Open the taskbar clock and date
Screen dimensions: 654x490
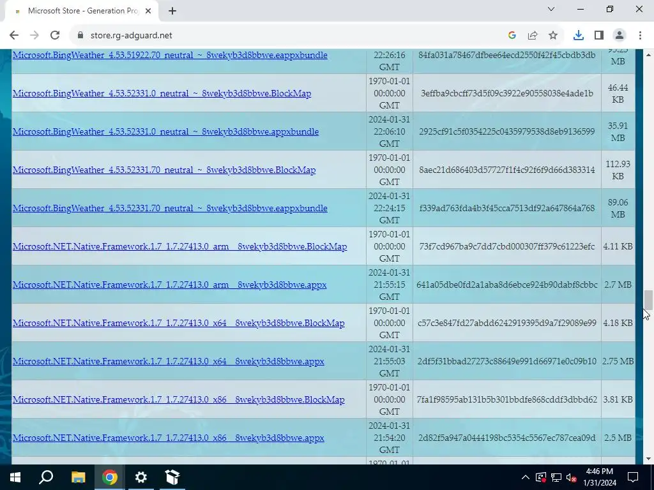pos(599,477)
